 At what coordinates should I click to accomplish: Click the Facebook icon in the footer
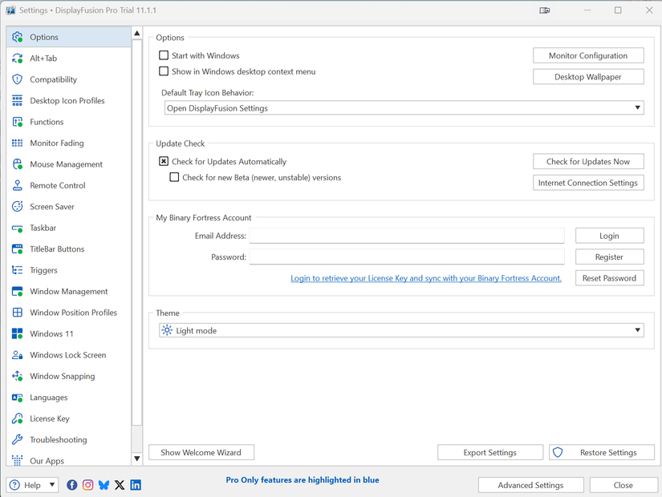pos(72,484)
